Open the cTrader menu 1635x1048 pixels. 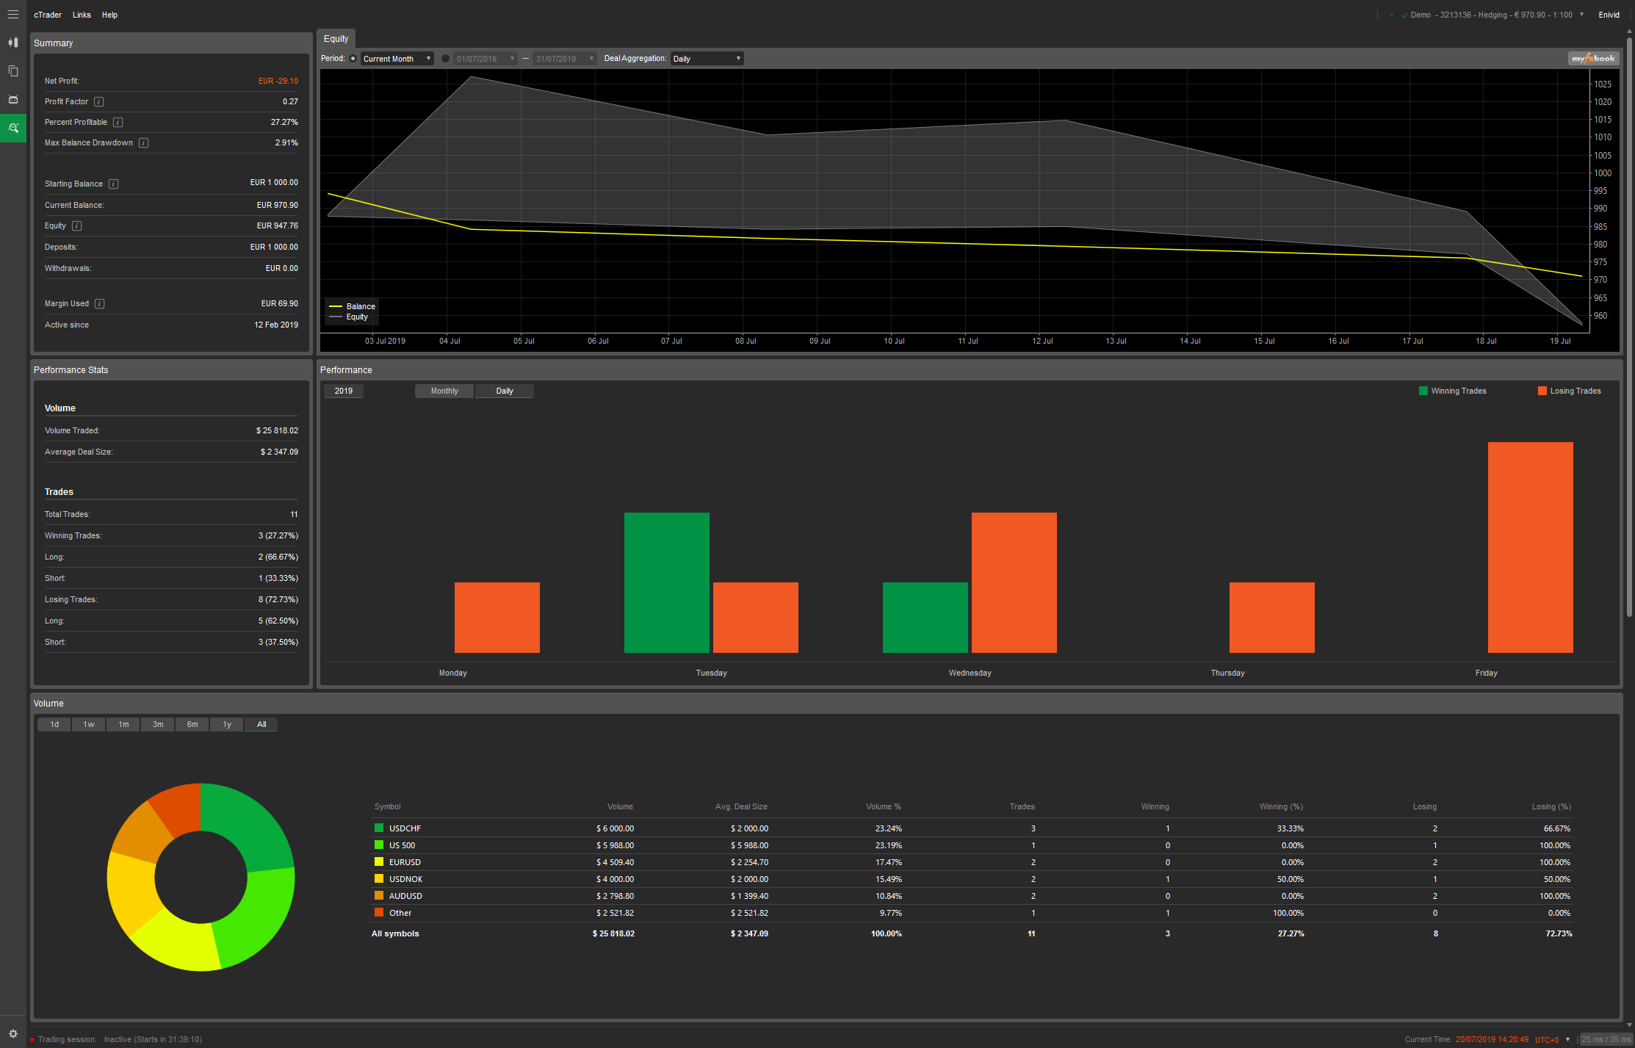point(48,15)
